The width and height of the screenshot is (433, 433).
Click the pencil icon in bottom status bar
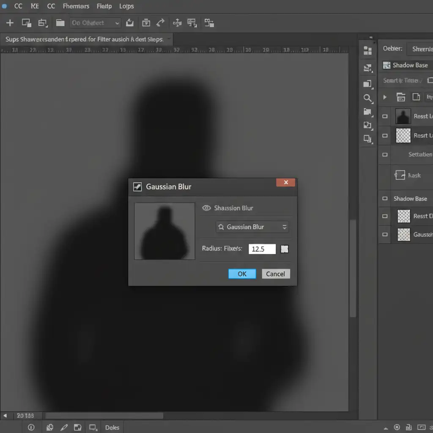pos(64,427)
